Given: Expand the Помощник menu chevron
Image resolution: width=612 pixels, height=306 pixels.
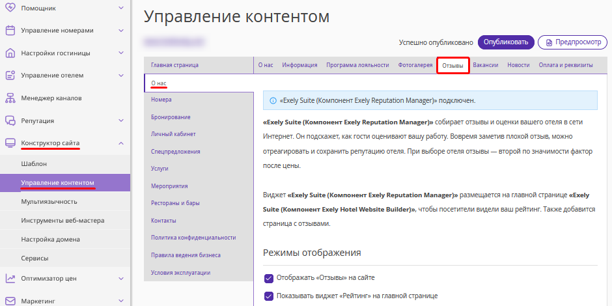Looking at the screenshot, I should pos(121,8).
